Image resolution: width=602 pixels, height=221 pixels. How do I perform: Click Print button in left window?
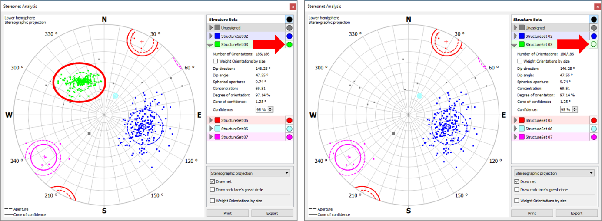(x=228, y=213)
